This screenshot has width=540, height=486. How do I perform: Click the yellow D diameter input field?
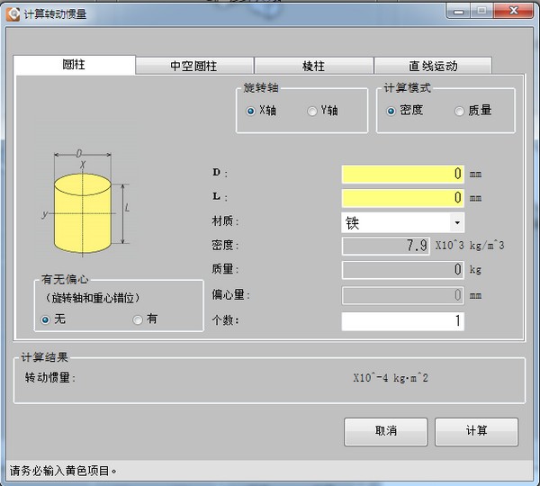click(402, 174)
